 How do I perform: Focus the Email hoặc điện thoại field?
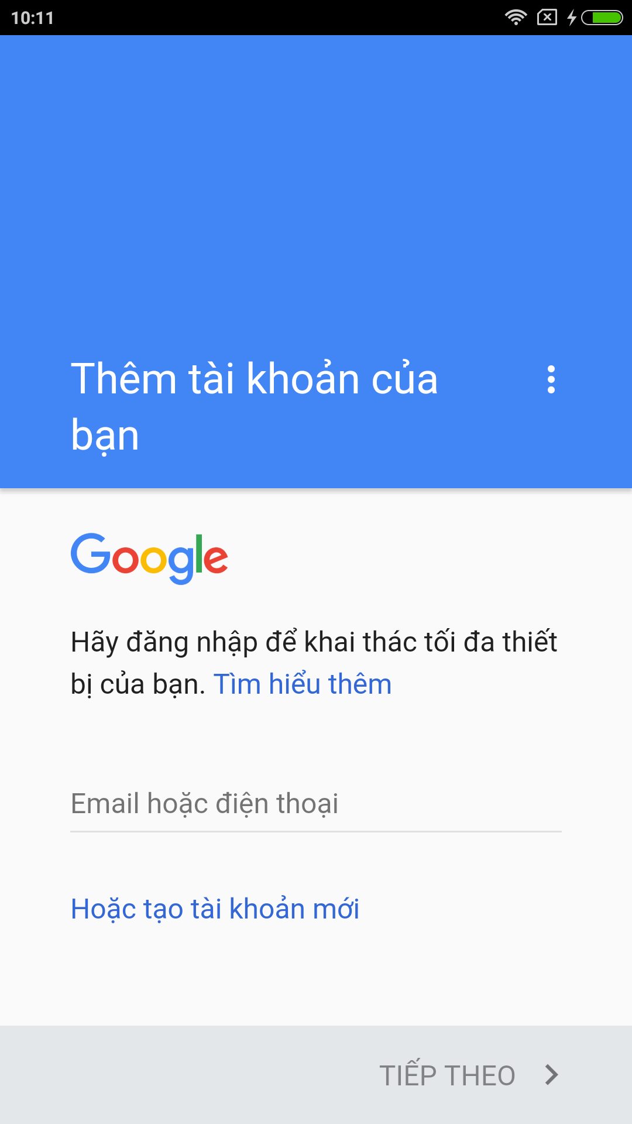pyautogui.click(x=316, y=804)
